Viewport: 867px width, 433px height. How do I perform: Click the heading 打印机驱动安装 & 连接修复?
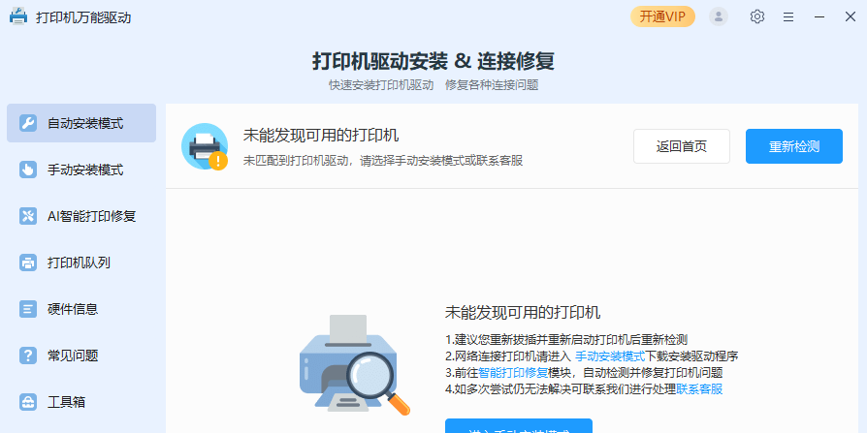coord(433,61)
